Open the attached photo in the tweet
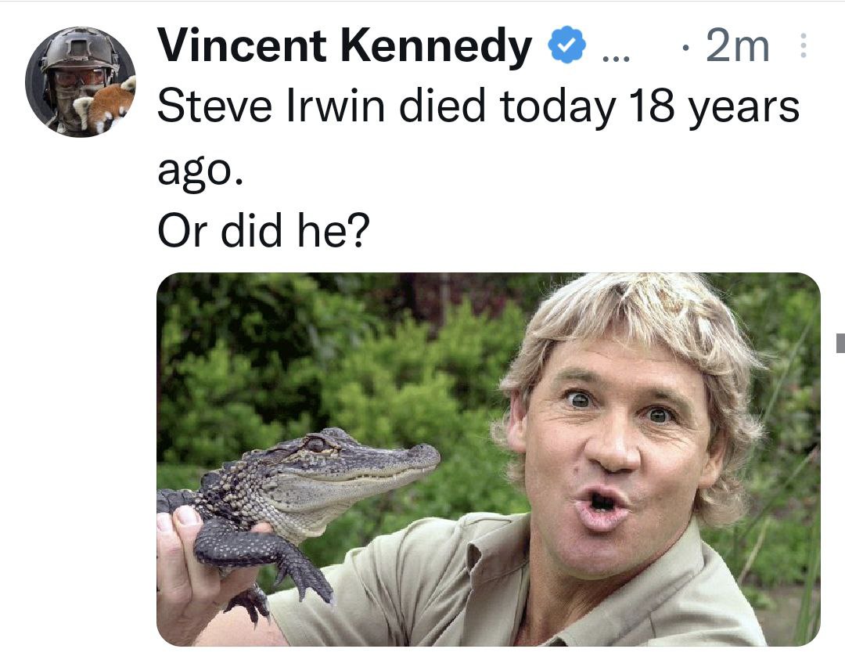 (488, 459)
